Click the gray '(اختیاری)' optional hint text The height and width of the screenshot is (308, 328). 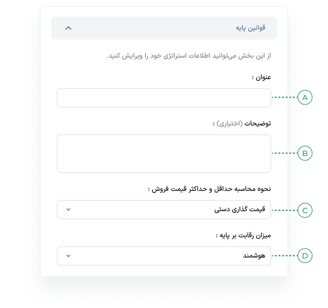click(230, 123)
